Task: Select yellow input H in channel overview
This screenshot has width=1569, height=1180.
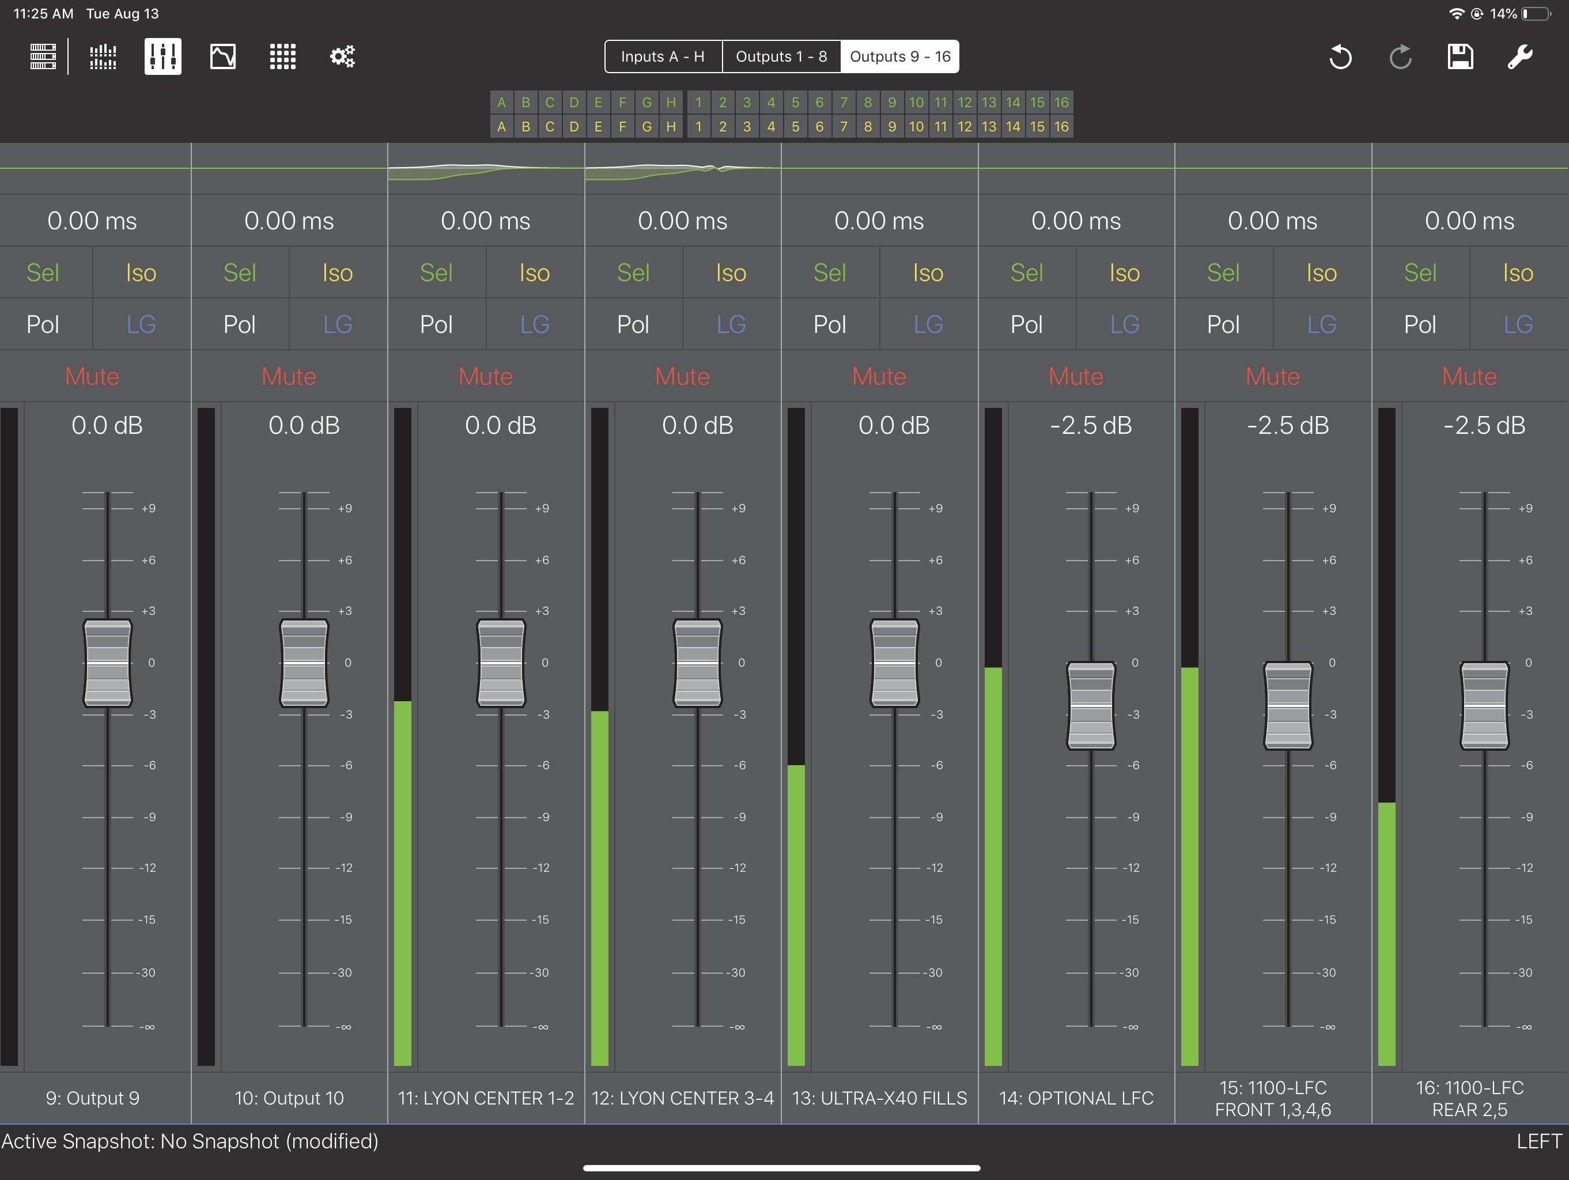Action: click(x=671, y=126)
